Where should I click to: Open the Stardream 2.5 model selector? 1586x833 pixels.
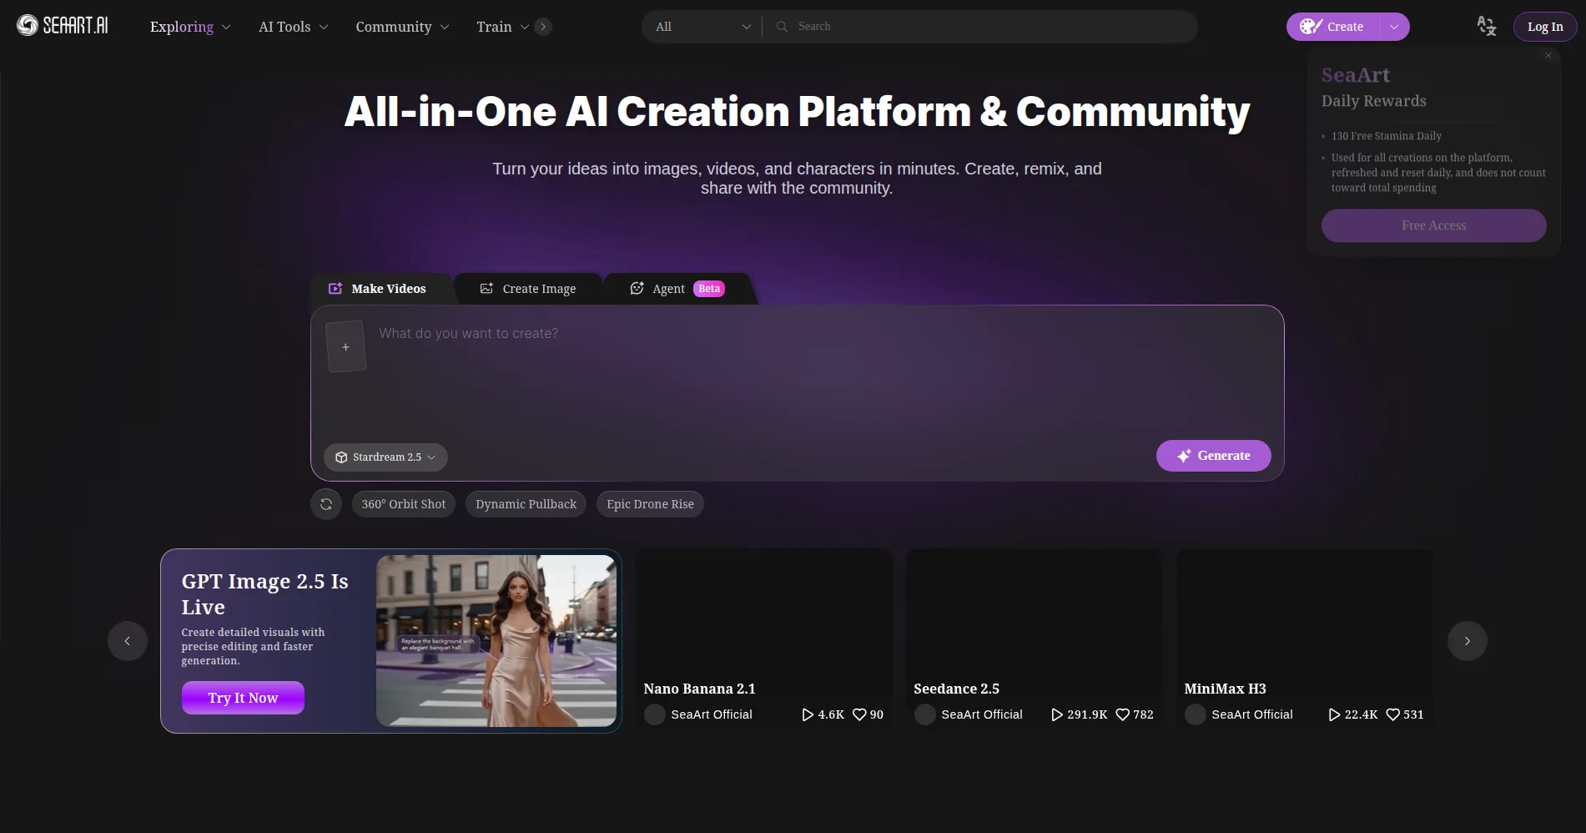385,457
